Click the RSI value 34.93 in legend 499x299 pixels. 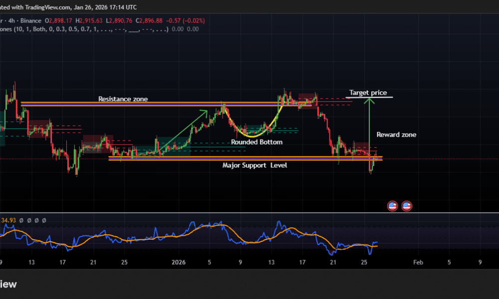(x=8, y=220)
